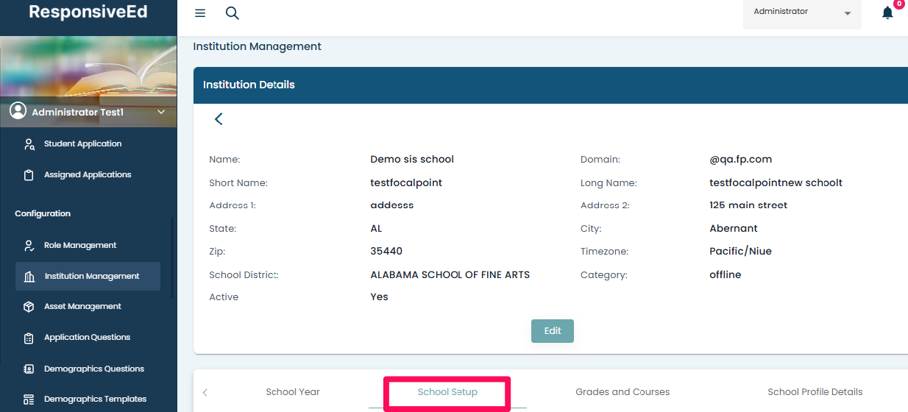Open the School Profile Details tab
Image resolution: width=908 pixels, height=412 pixels.
coord(815,392)
